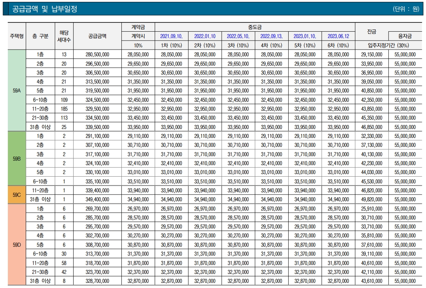Viewport: 426px width, 288px height.
Task: Click supply price '335,100,000'
Action: point(97,181)
